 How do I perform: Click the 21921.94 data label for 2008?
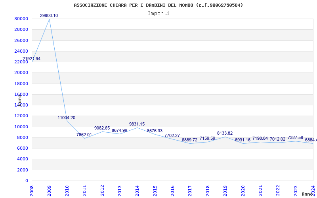31,59
